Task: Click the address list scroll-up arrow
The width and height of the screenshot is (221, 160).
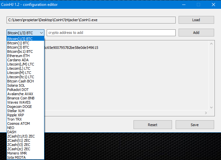Action: (x=211, y=44)
